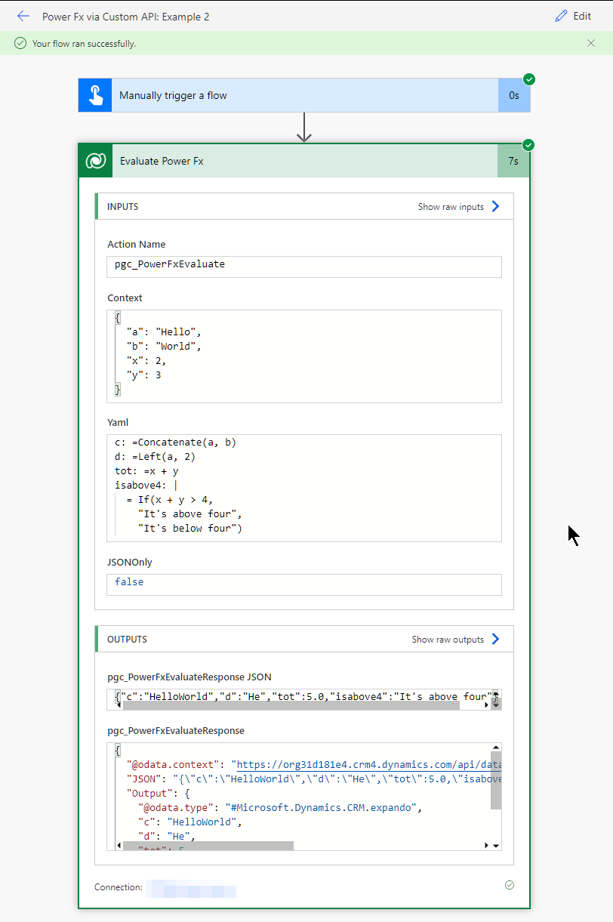This screenshot has height=922, width=613.
Task: Click chevron next to Show raw outputs
Action: coord(496,639)
